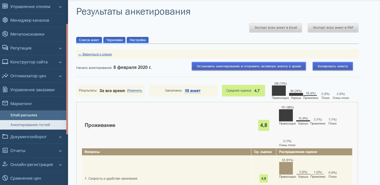Image resolution: width=380 pixels, height=185 pixels.
Task: Expand the Онлайн-регистрация menu arrow
Action: point(60,165)
